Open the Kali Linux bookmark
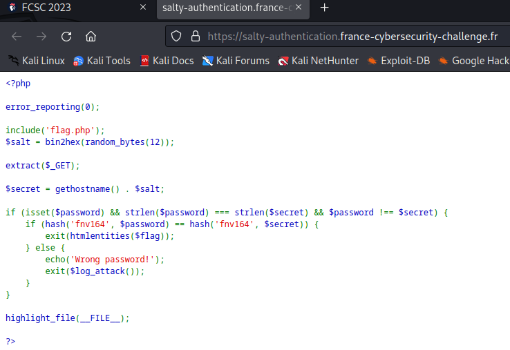The width and height of the screenshot is (510, 350). tap(37, 61)
